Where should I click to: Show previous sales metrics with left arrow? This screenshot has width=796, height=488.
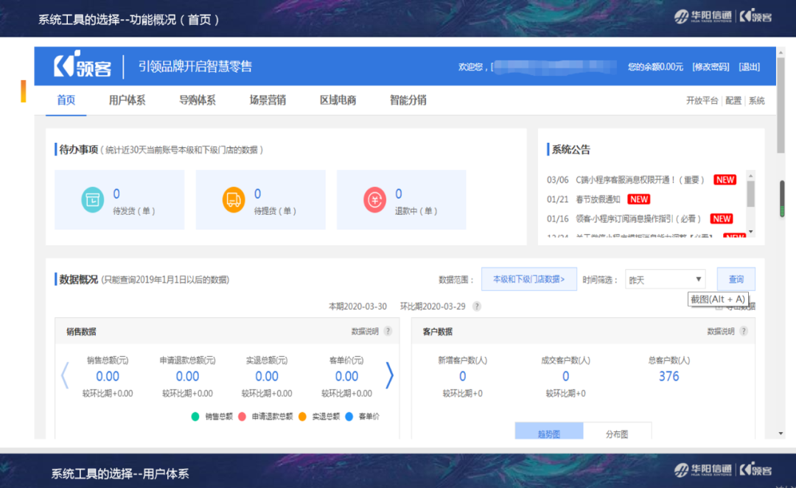coord(64,375)
